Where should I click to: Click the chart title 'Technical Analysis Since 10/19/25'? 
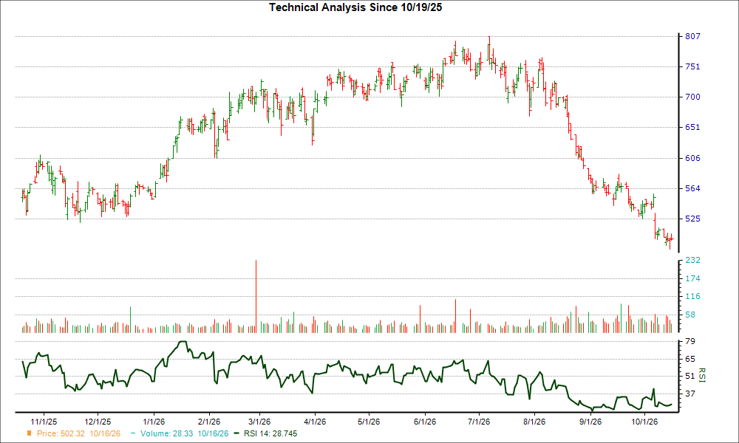[x=355, y=7]
